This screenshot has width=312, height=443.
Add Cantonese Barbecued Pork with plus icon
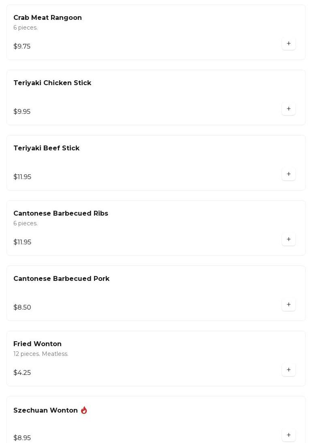click(288, 305)
